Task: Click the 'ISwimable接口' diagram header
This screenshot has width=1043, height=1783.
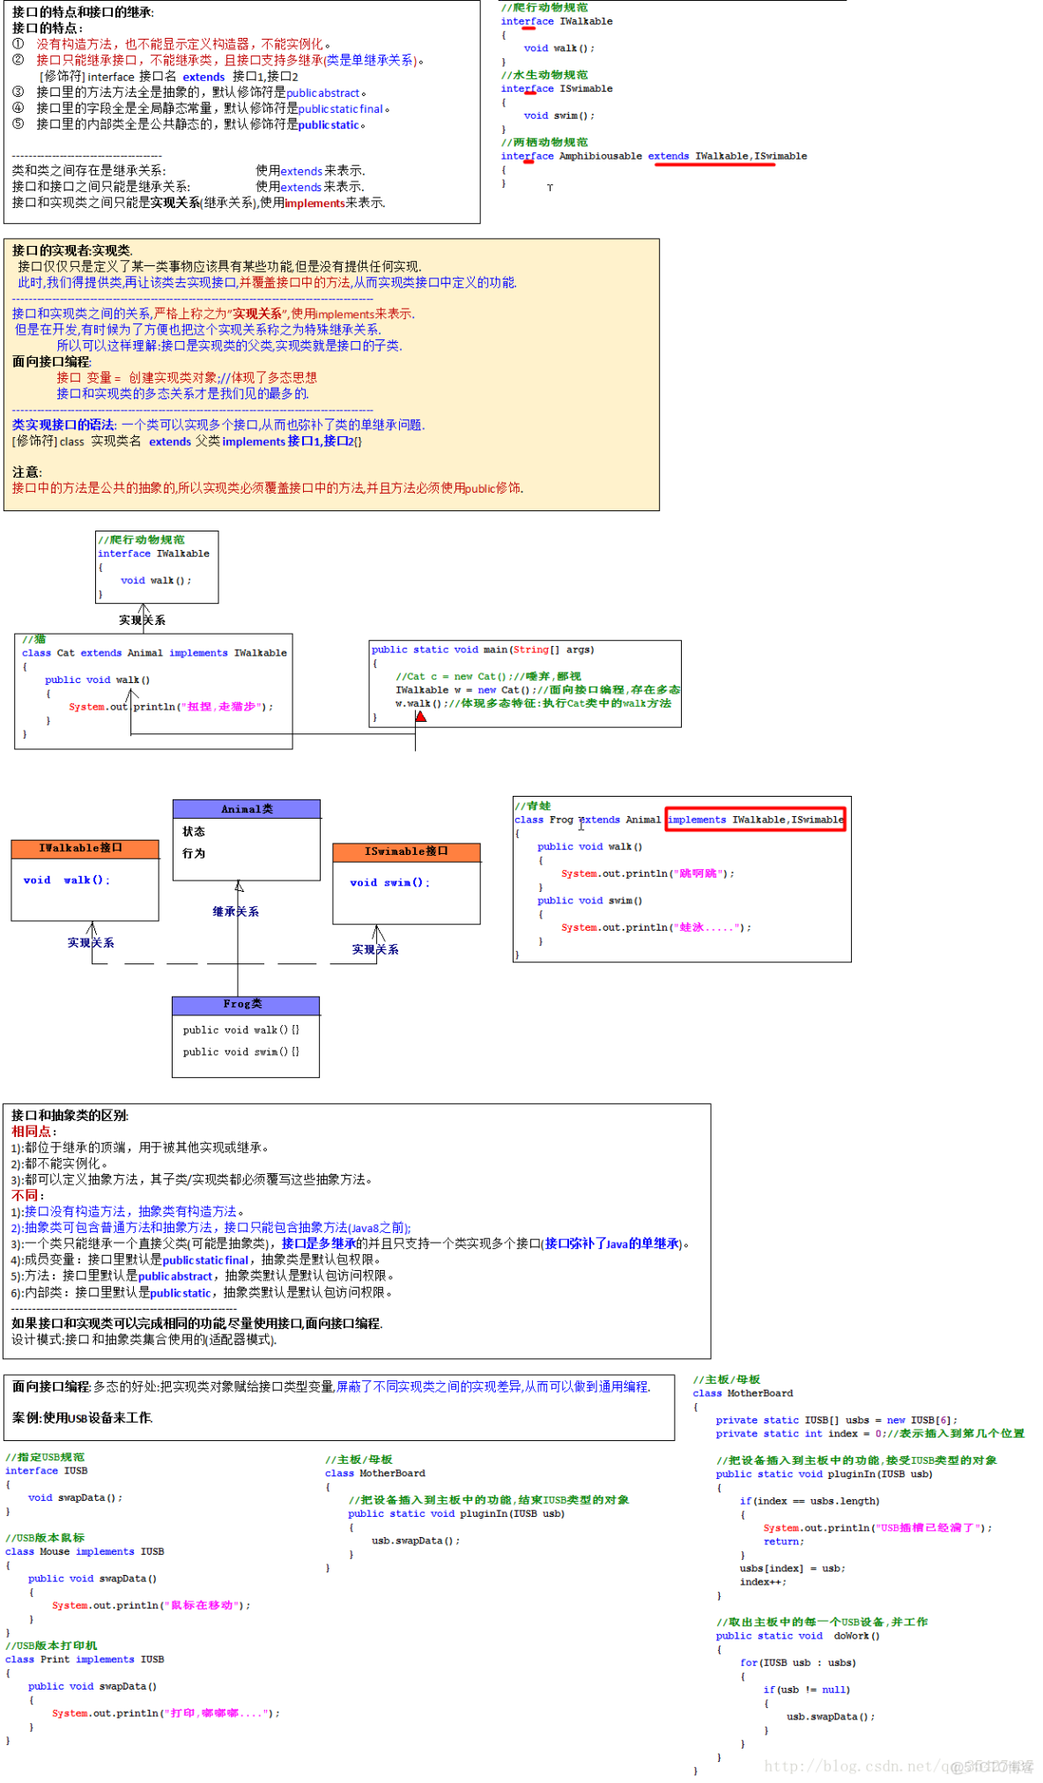Action: point(406,851)
